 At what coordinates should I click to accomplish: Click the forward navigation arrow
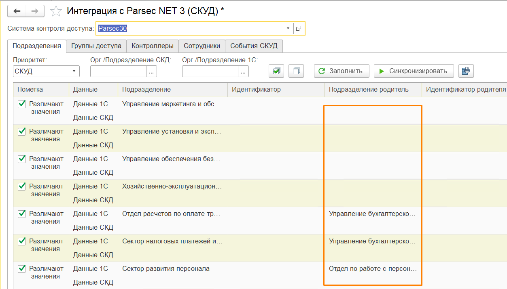(35, 11)
